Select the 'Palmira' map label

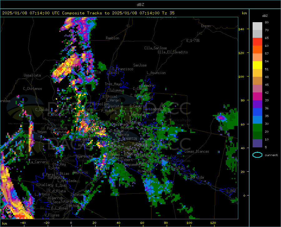122,135
